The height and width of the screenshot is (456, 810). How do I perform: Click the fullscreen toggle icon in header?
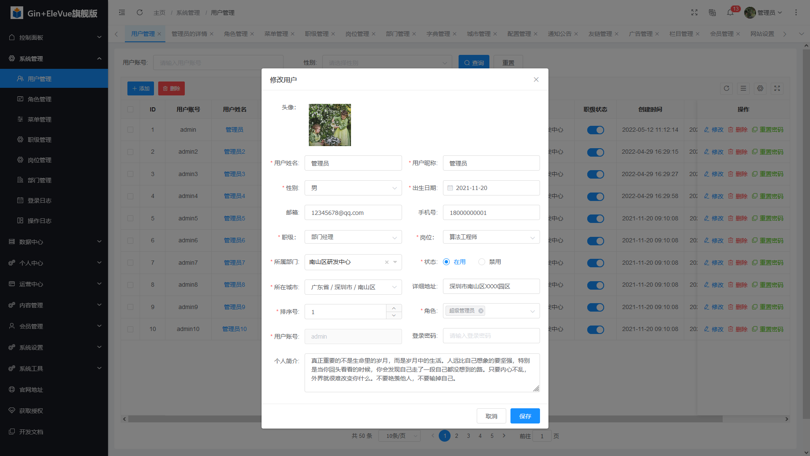[x=694, y=13]
